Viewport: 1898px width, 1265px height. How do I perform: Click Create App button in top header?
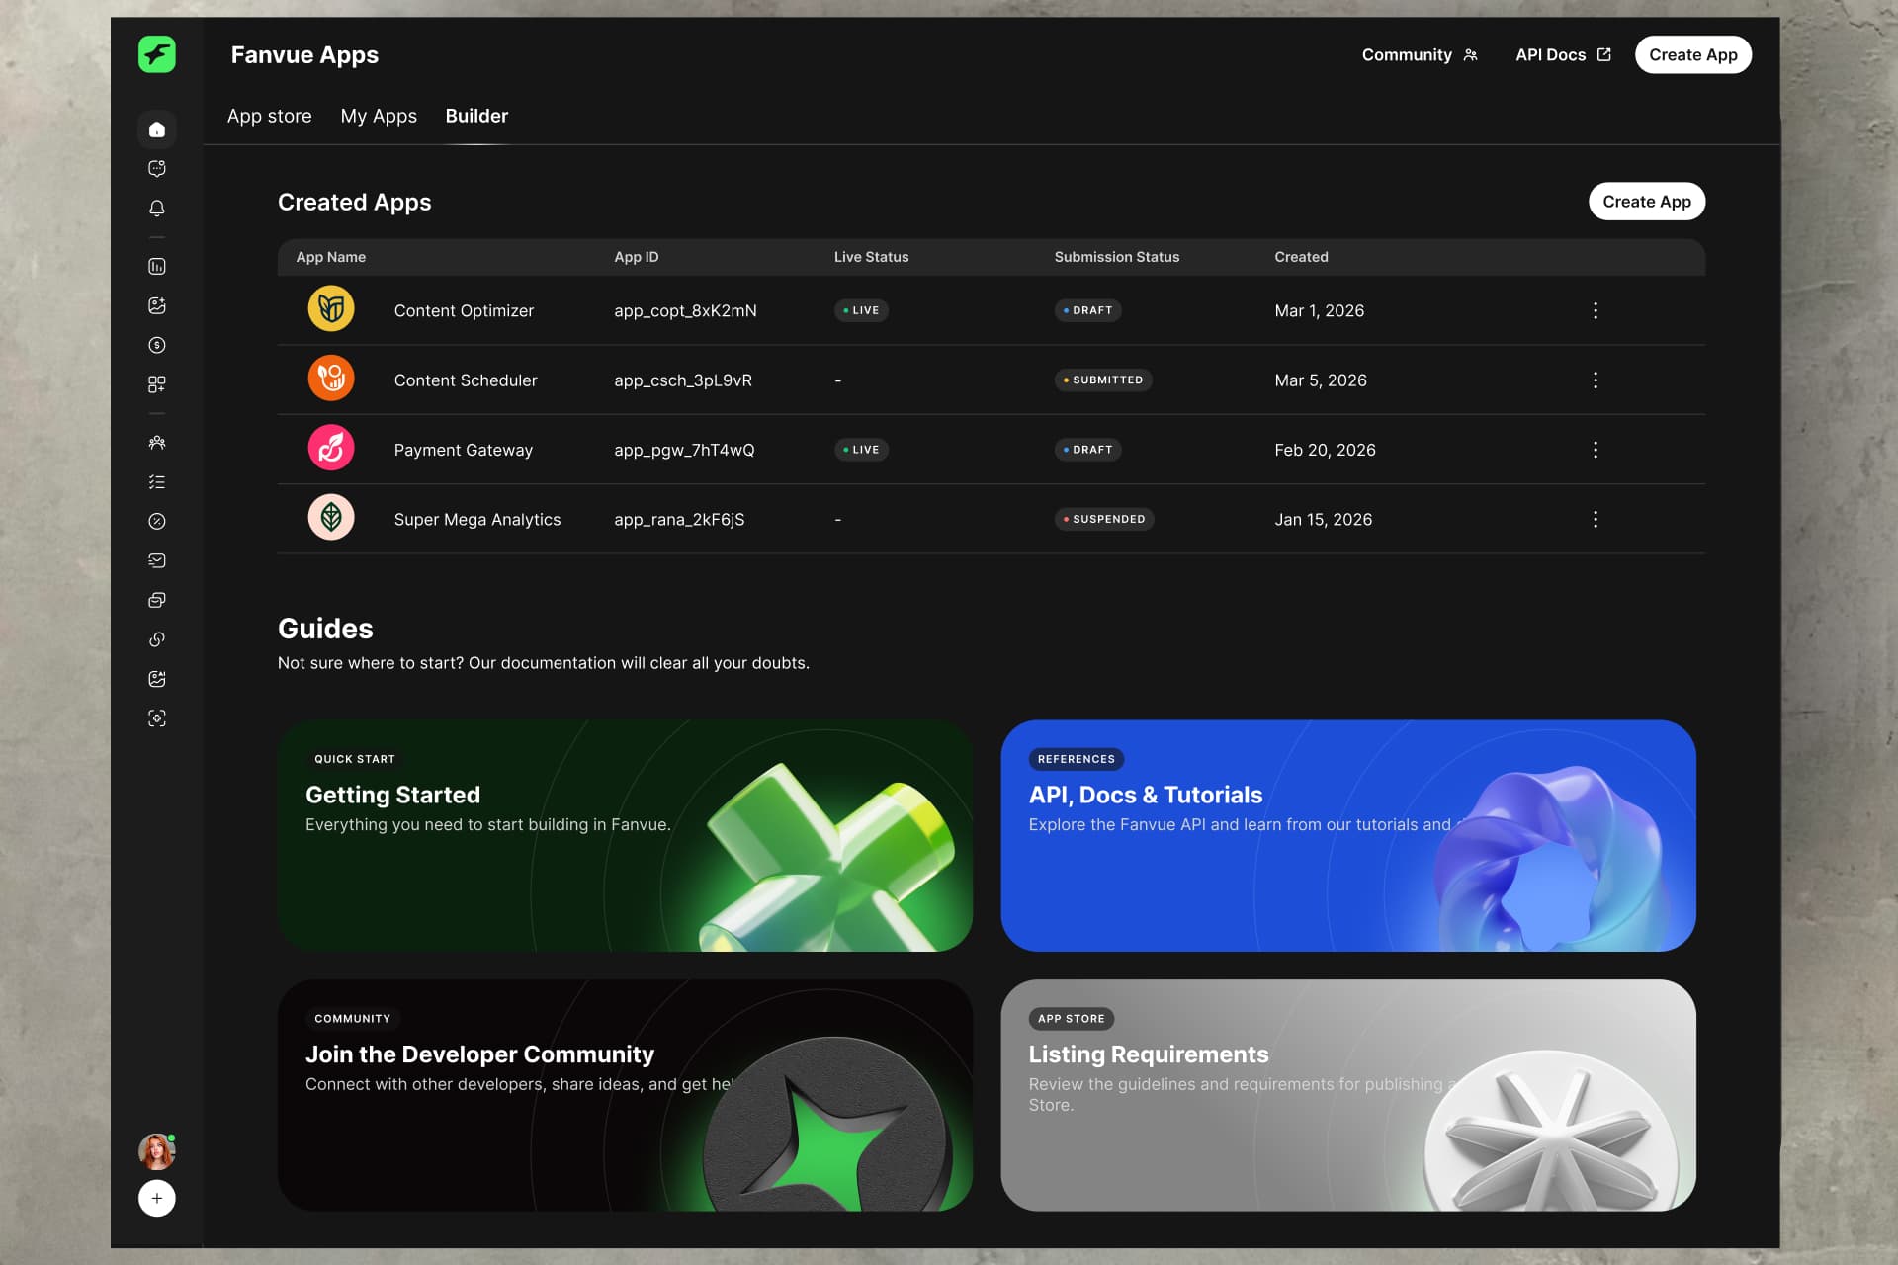click(x=1693, y=55)
